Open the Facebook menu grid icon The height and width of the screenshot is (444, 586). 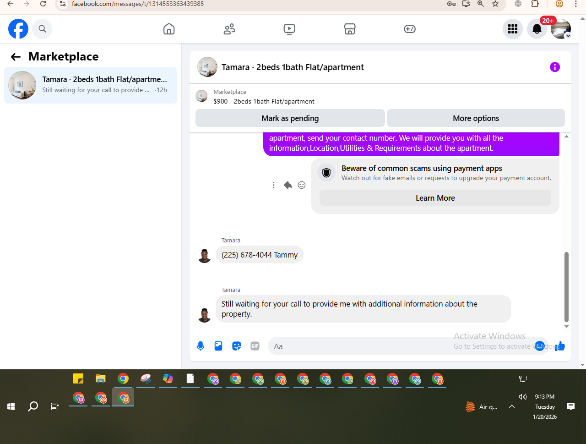pyautogui.click(x=513, y=29)
